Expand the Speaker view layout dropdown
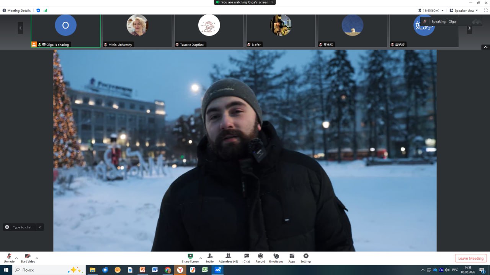This screenshot has width=490, height=275. (x=464, y=11)
